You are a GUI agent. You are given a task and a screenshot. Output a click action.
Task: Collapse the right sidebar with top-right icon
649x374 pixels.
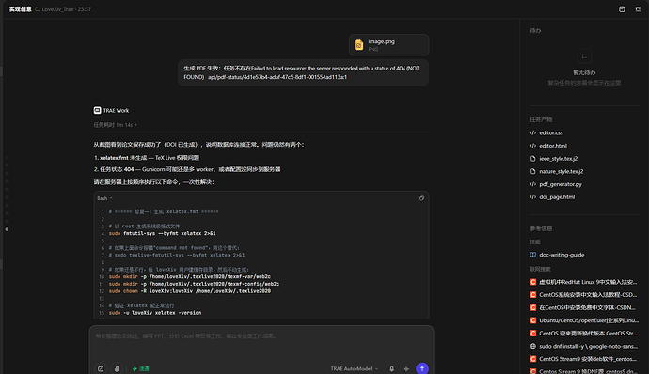click(638, 9)
